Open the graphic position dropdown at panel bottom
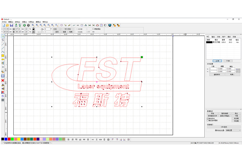The width and height of the screenshot is (242, 162). pos(233,131)
